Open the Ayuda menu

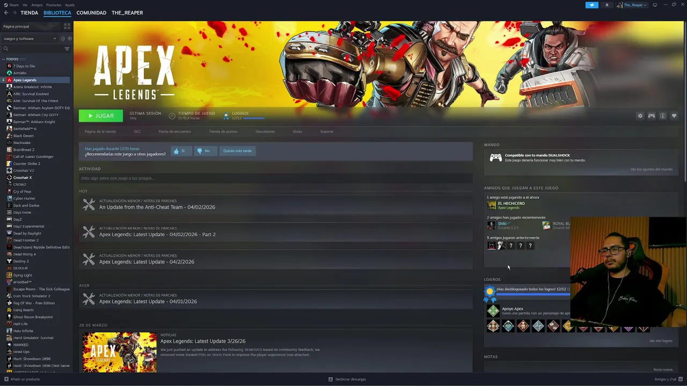click(x=70, y=5)
